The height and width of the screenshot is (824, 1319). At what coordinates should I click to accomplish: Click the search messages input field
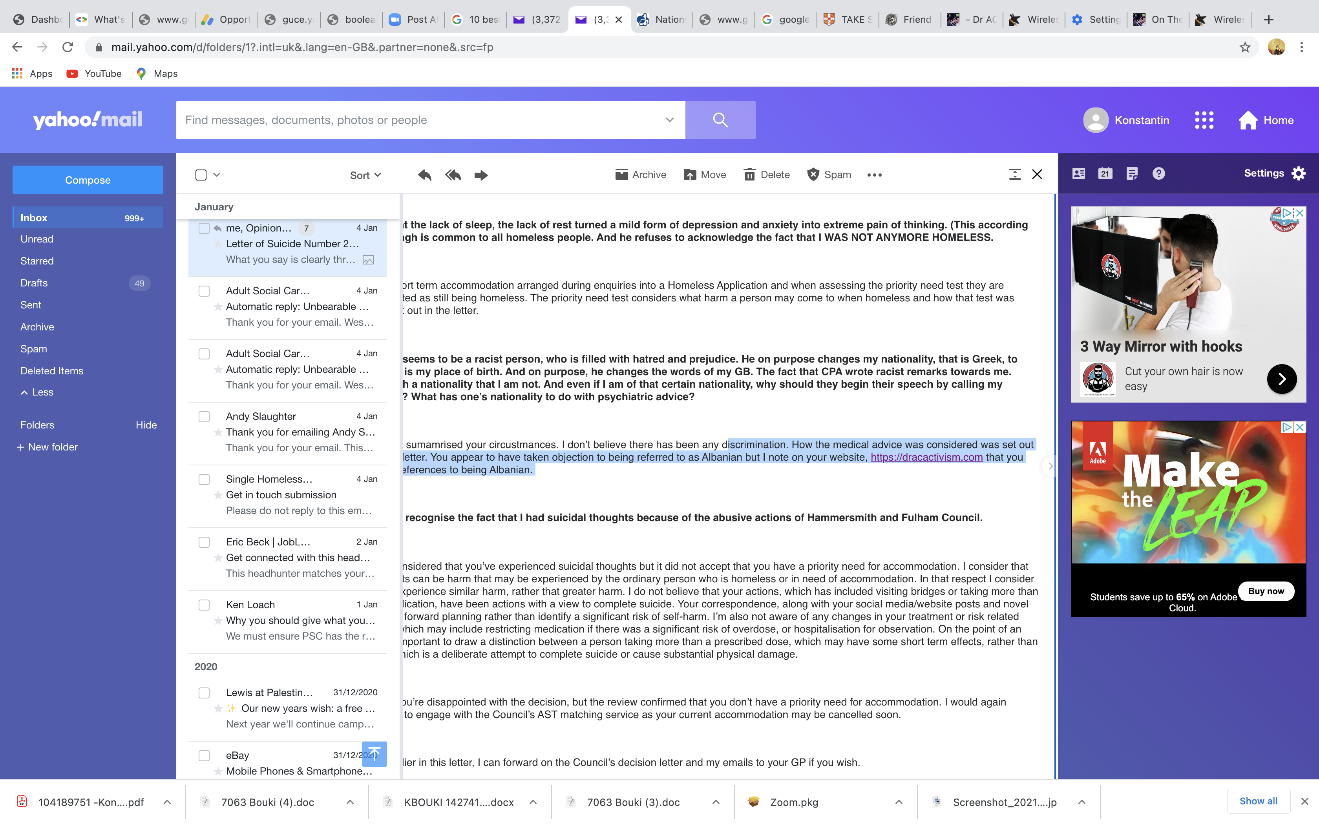tap(420, 120)
